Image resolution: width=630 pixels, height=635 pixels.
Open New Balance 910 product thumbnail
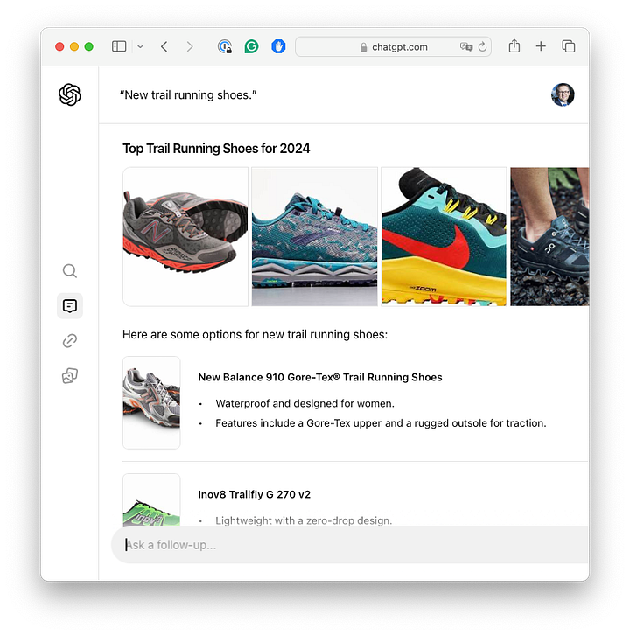click(x=151, y=402)
